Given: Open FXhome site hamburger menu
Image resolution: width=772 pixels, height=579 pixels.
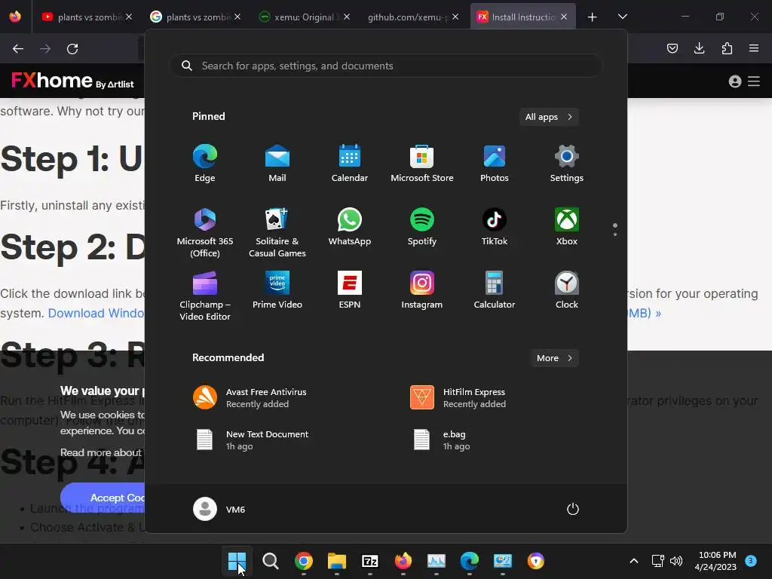Looking at the screenshot, I should tap(754, 81).
